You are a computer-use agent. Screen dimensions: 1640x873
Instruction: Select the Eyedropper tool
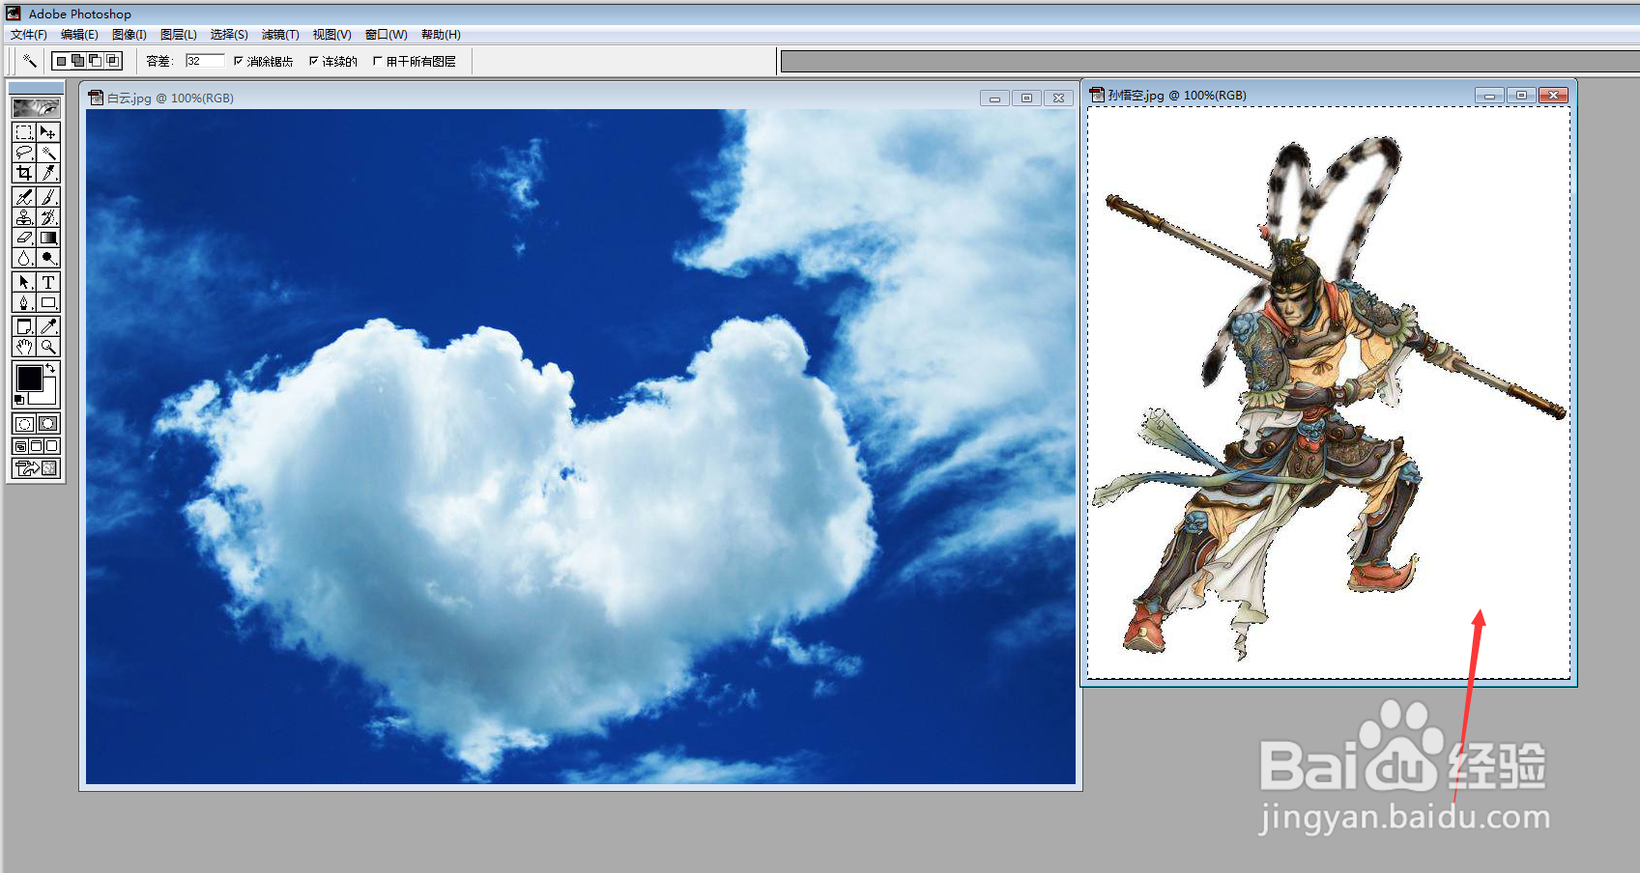47,326
